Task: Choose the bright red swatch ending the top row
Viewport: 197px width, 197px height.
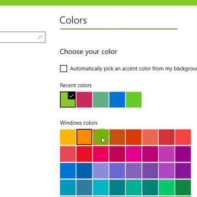Action: (183, 137)
